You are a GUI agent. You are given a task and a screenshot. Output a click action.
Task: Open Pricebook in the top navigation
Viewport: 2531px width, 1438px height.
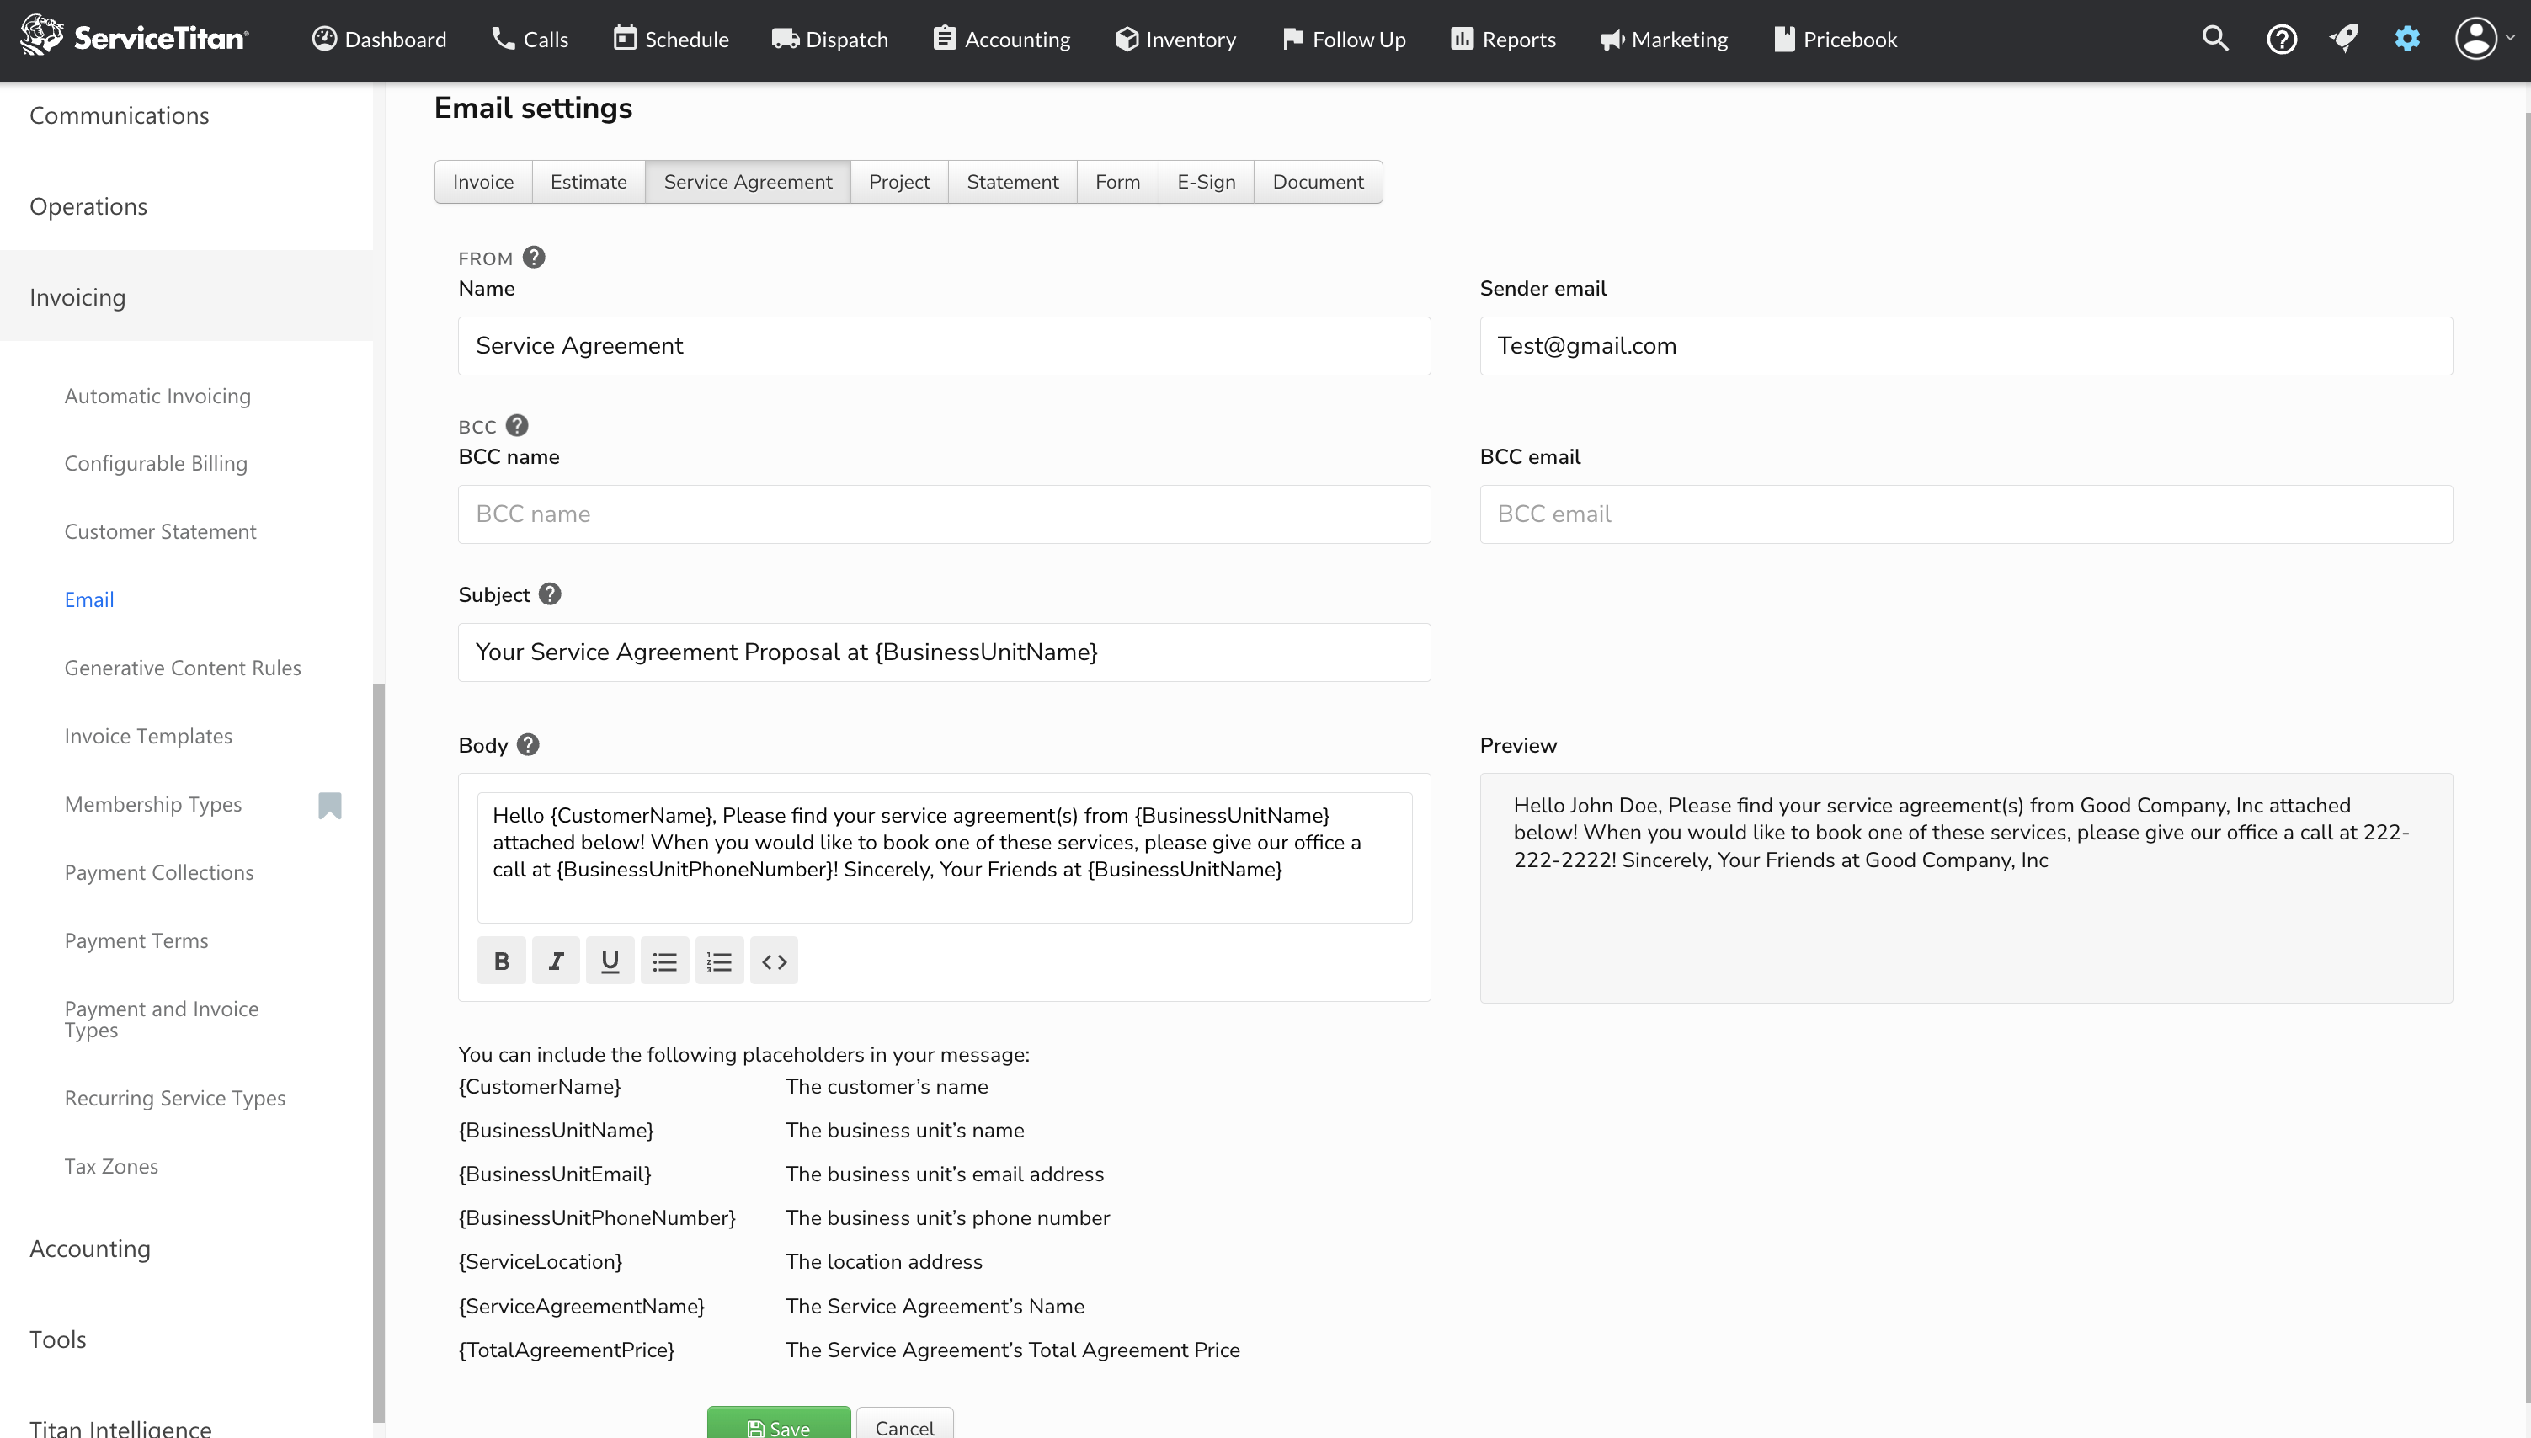pyautogui.click(x=1835, y=39)
